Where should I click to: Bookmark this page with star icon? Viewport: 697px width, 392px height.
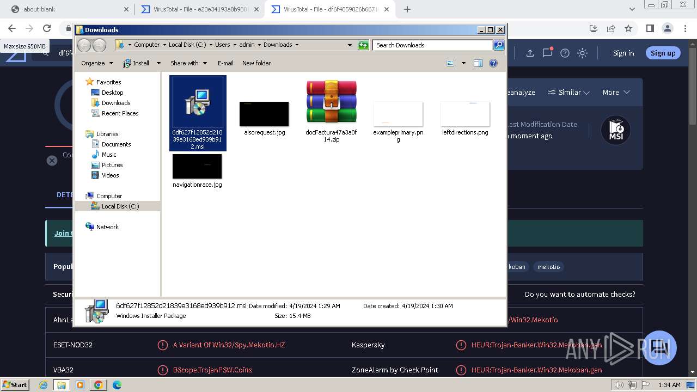pyautogui.click(x=628, y=28)
